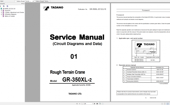This screenshot has width=170, height=105.
Task: Click the teal bookmark icon of the root item
Action: [1, 9]
